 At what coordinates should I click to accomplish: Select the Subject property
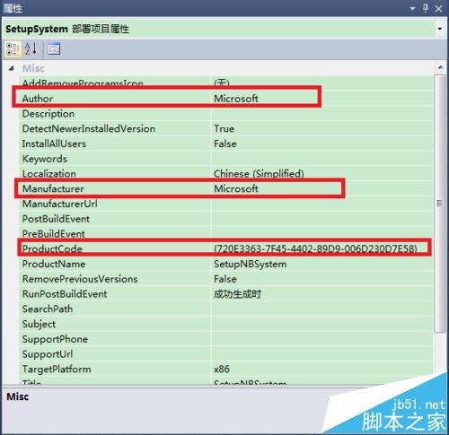coord(39,324)
